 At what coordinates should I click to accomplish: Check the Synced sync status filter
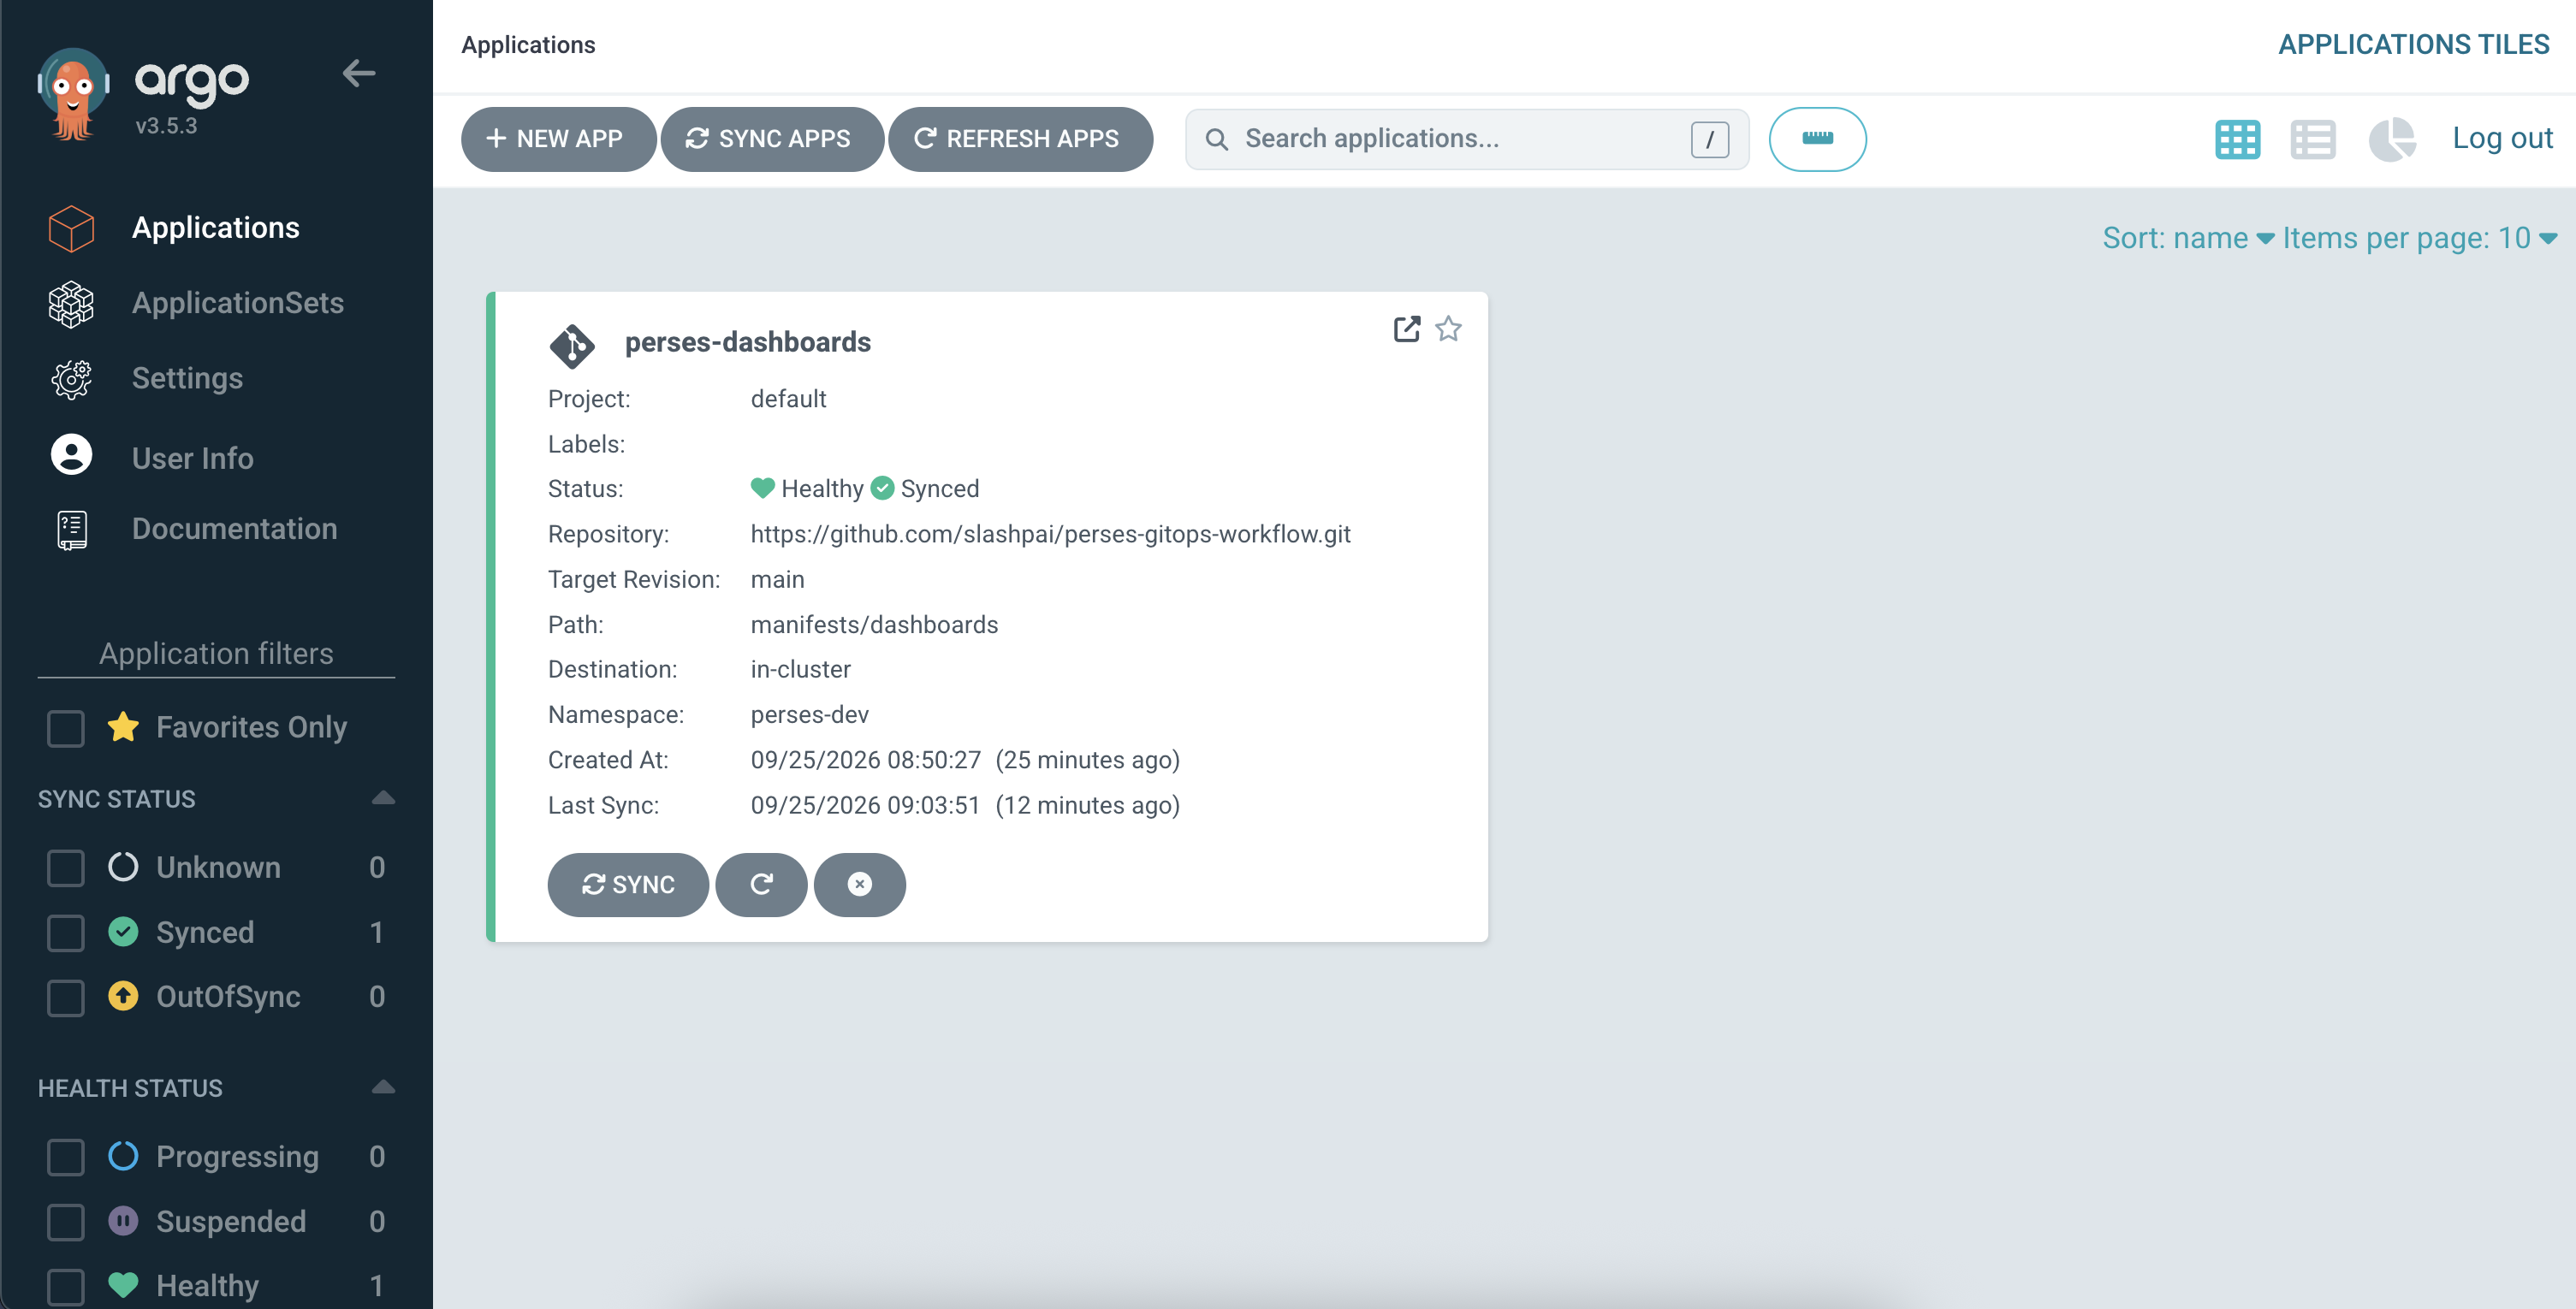pos(66,933)
